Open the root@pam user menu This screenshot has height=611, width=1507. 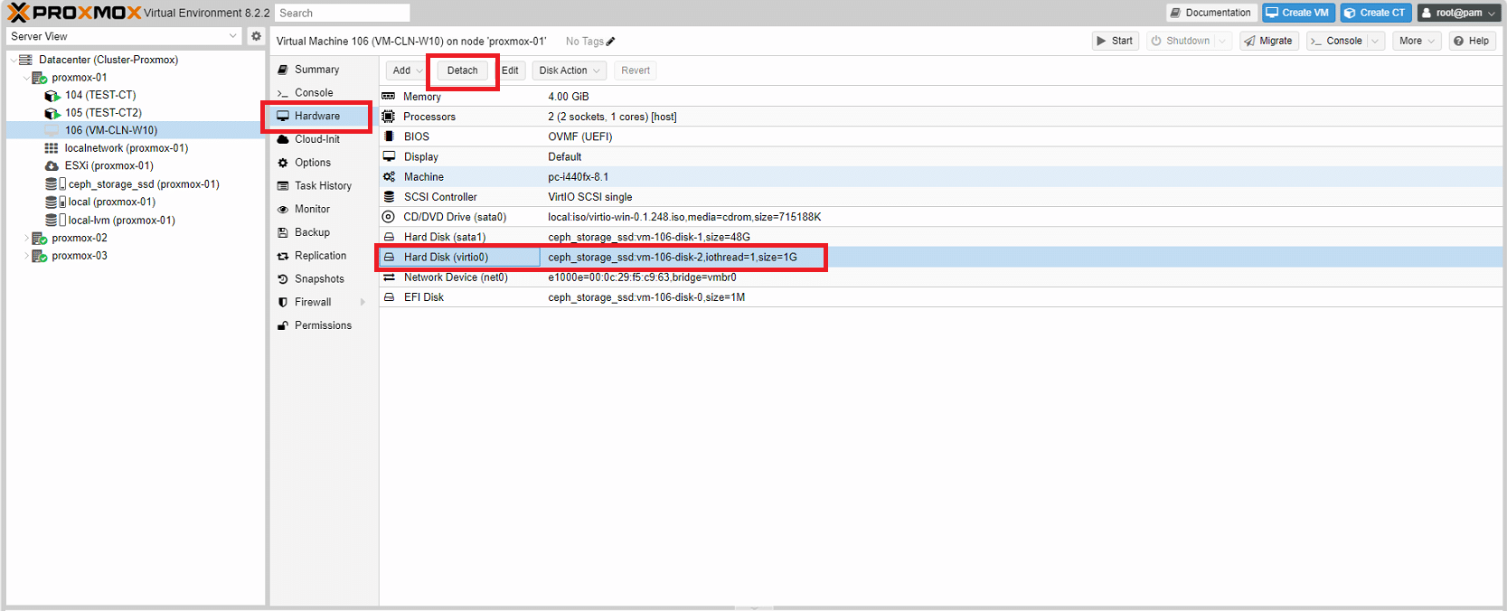(1458, 13)
